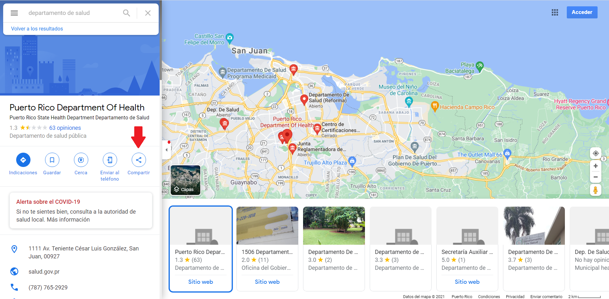This screenshot has width=609, height=299.
Task: Select the 'Departamento de ...' card rated 3.3
Action: point(400,249)
